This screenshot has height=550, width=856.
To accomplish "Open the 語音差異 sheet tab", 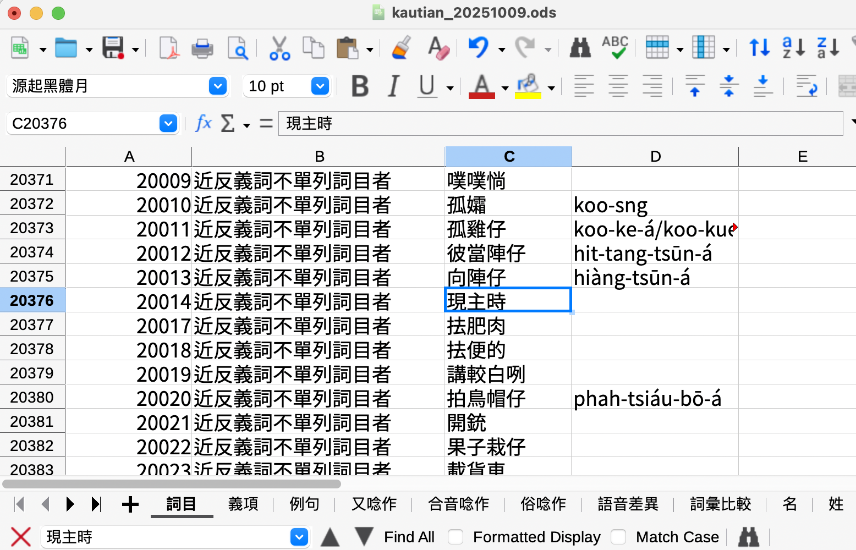I will click(x=627, y=504).
